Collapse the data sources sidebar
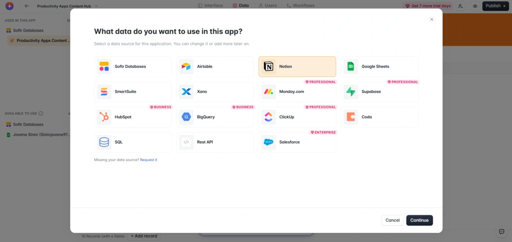Viewport: 512px width, 242px height. (69, 21)
